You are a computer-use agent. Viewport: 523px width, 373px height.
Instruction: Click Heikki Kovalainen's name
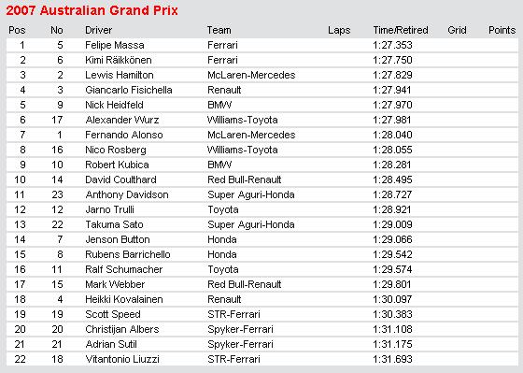coord(124,299)
